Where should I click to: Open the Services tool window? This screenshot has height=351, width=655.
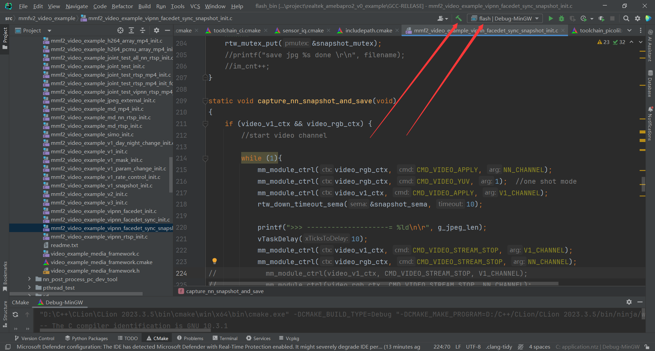click(258, 338)
